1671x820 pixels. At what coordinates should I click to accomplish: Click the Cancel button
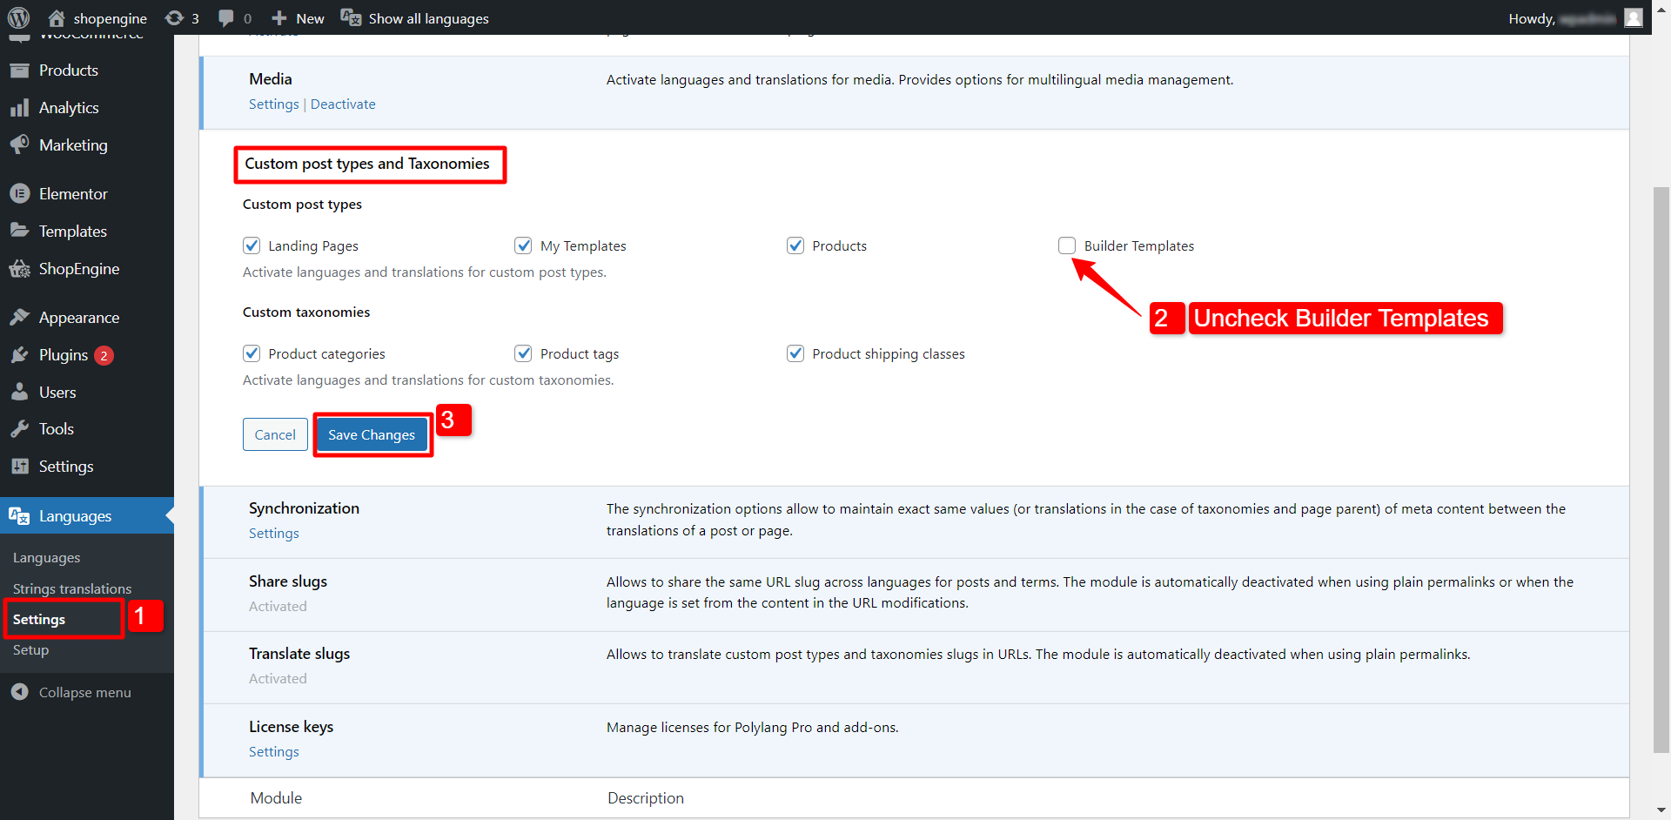click(275, 434)
